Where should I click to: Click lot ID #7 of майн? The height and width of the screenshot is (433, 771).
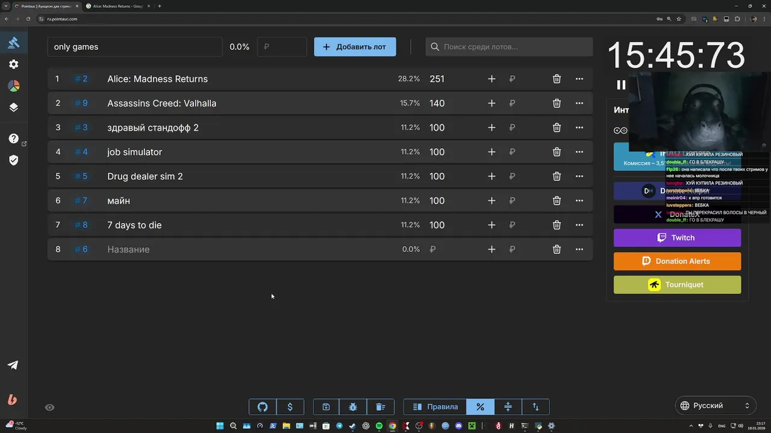pos(81,201)
